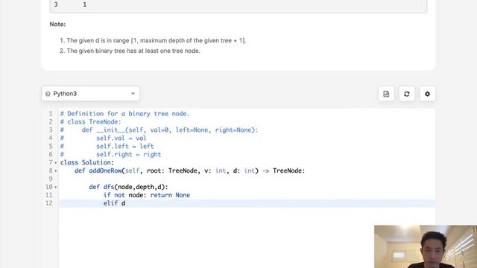Click the saved code file icon button
This screenshot has height=268, width=477.
pyautogui.click(x=386, y=94)
